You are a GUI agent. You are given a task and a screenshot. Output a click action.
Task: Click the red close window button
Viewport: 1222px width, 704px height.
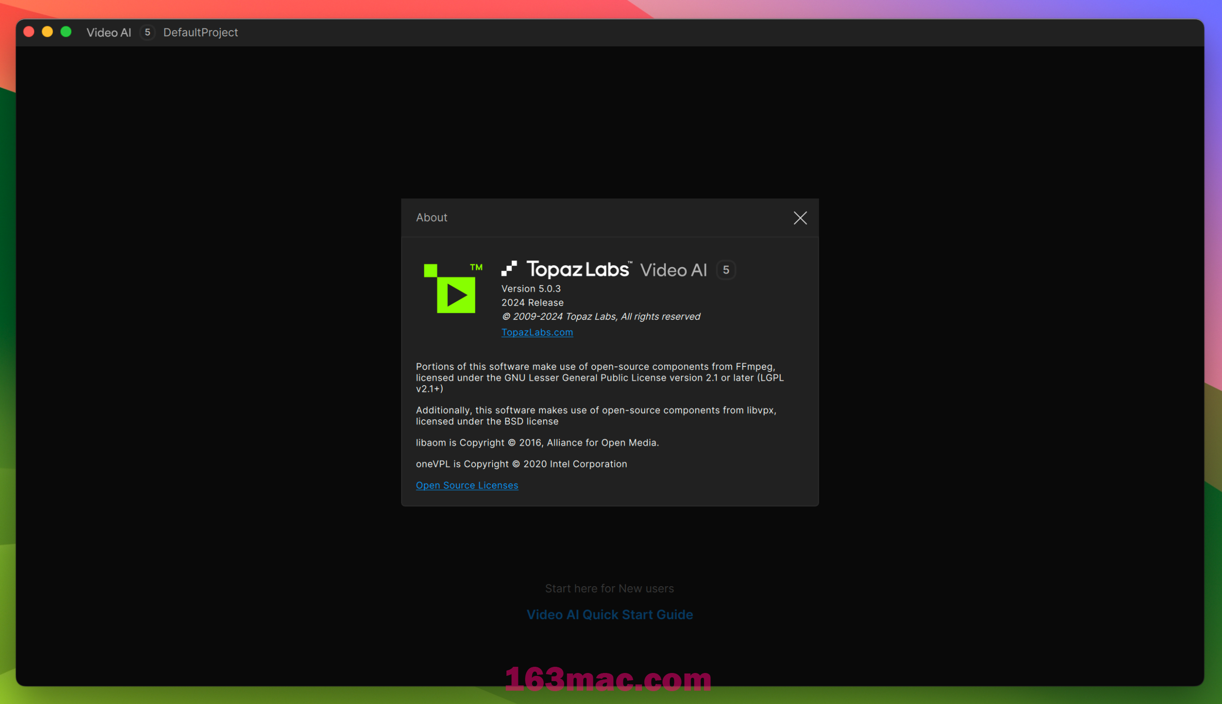[x=29, y=32]
